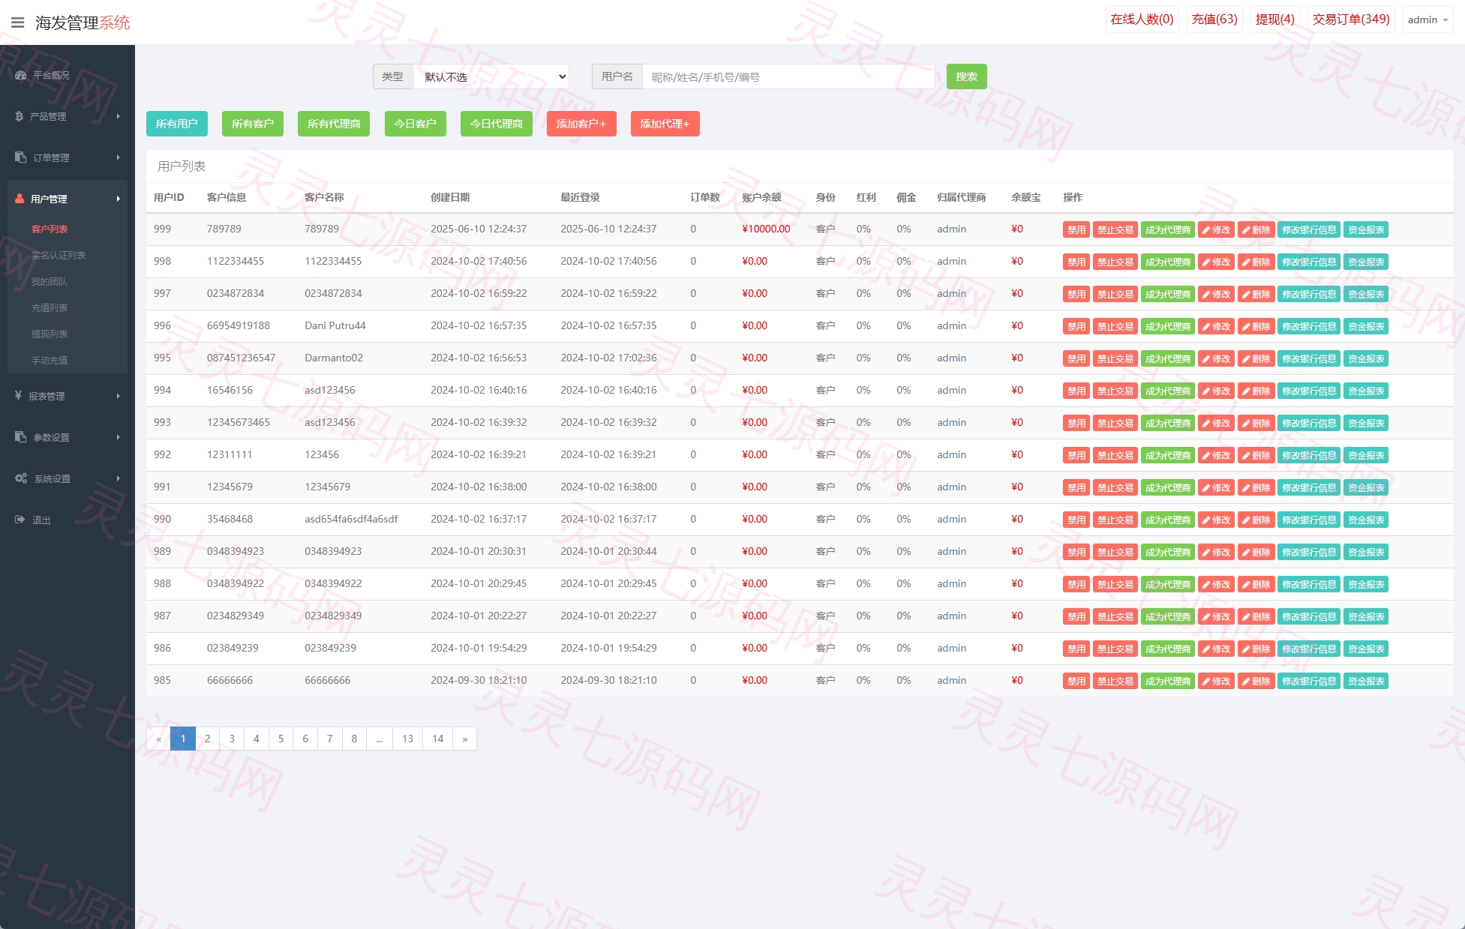Click the copy icon beside 参数设置
This screenshot has height=929, width=1465.
20,436
